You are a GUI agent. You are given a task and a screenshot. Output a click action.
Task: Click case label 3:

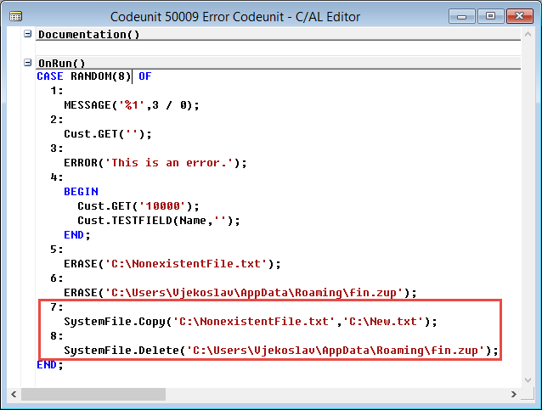coord(57,149)
